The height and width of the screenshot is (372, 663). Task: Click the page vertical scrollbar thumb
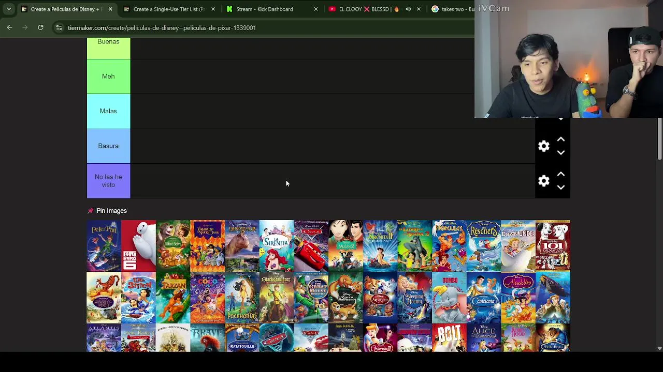pos(659,139)
